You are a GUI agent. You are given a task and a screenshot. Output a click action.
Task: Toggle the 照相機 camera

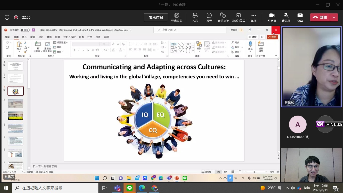[x=272, y=17]
